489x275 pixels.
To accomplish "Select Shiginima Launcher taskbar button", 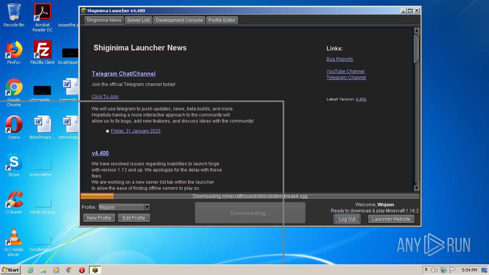I will click(95, 270).
